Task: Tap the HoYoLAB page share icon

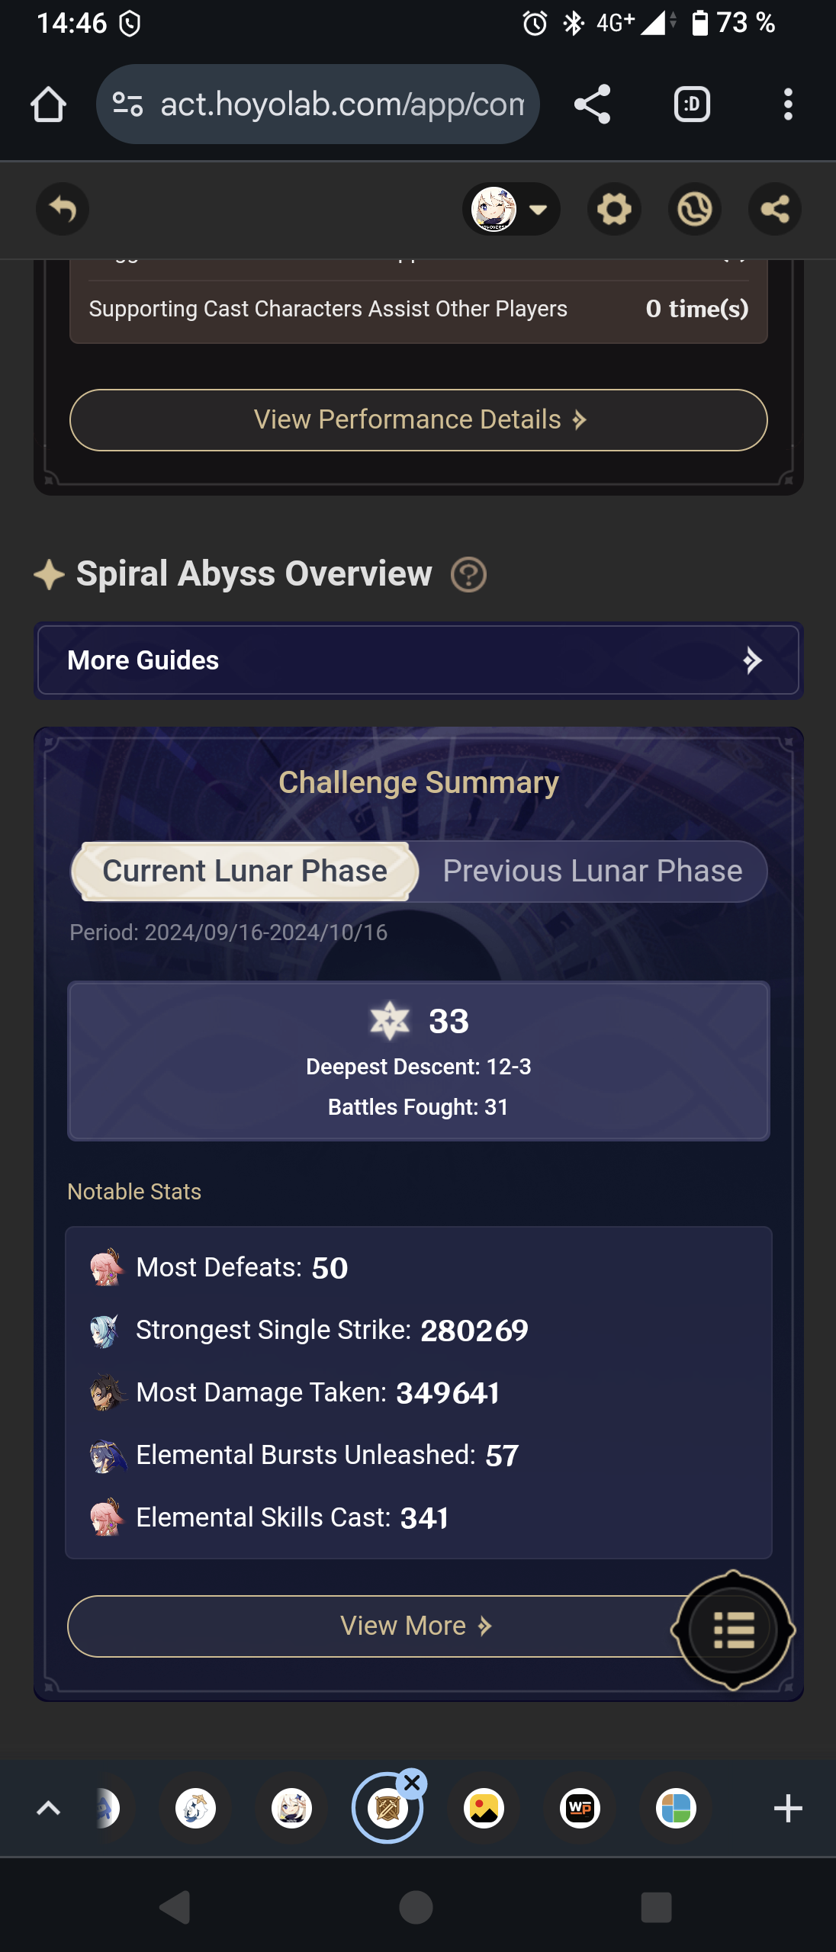Action: click(774, 209)
